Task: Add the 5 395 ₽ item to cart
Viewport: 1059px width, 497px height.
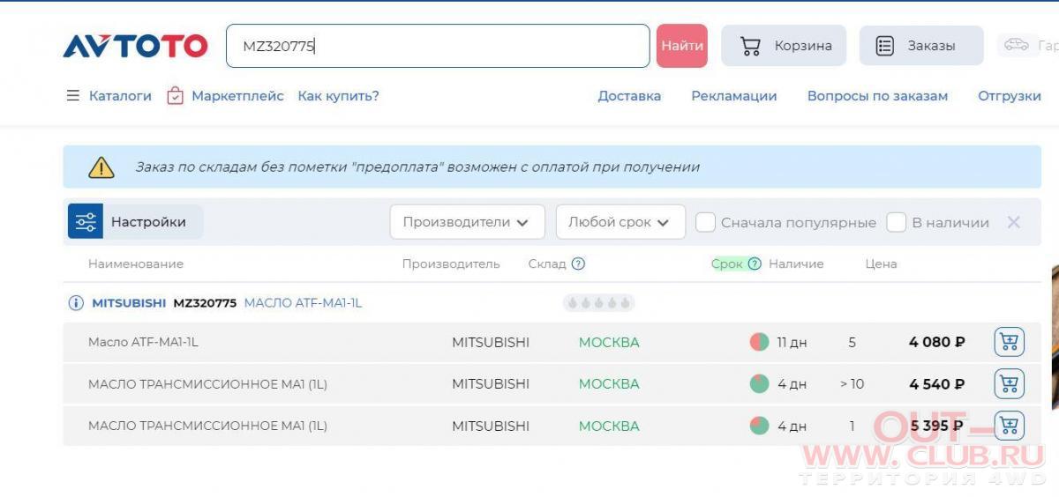Action: pos(1009,426)
